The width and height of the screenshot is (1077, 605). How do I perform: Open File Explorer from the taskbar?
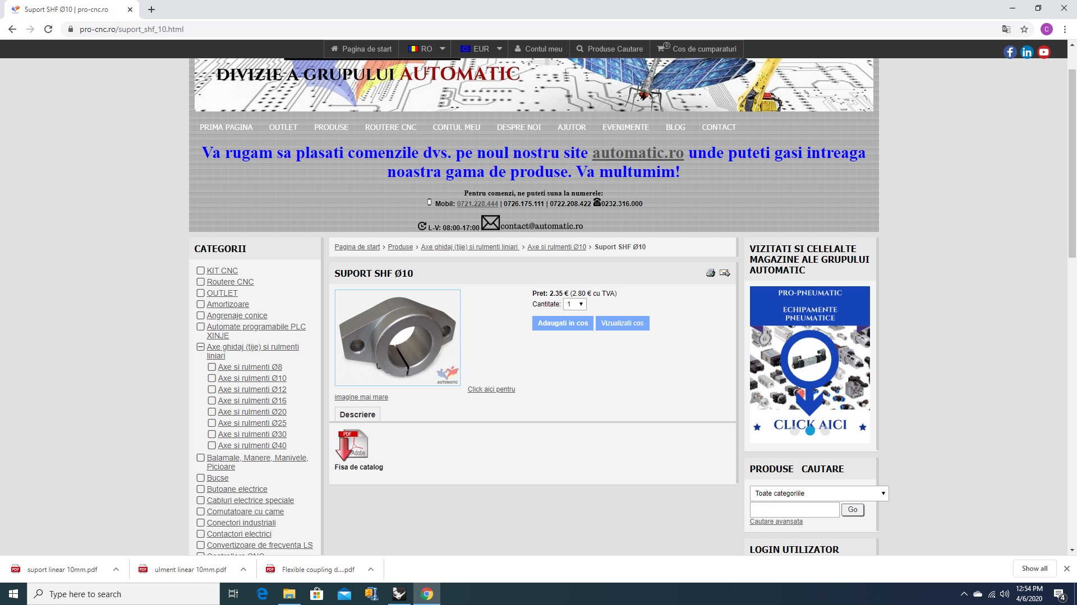pyautogui.click(x=289, y=594)
